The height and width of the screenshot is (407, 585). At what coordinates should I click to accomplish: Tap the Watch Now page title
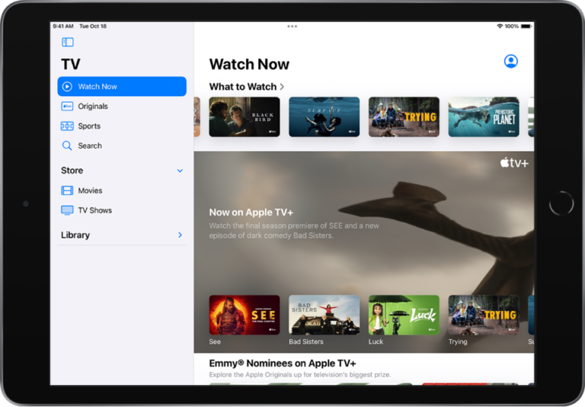pos(249,64)
